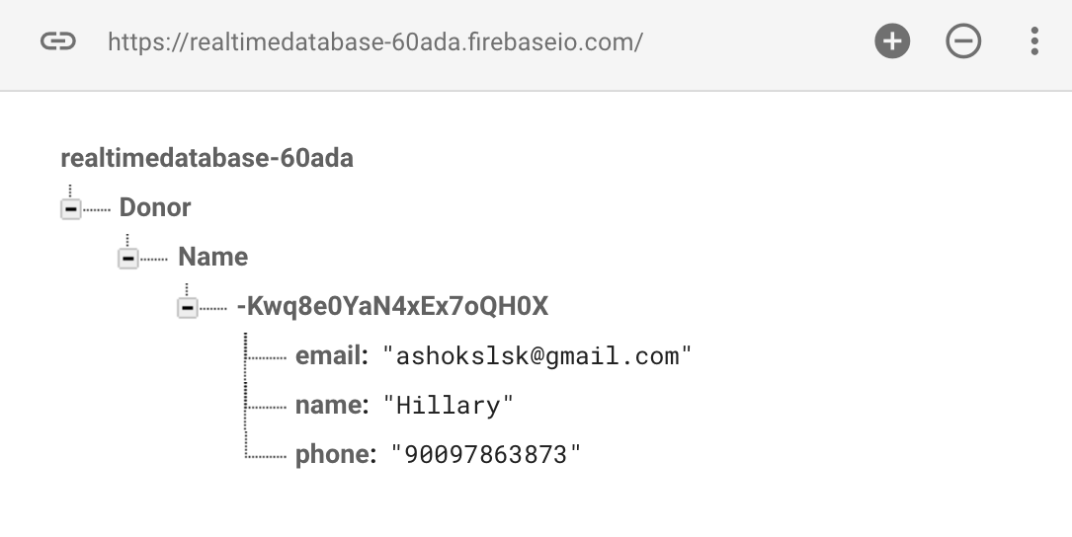
Task: Click the dotted connector before Donor
Action: [97, 209]
